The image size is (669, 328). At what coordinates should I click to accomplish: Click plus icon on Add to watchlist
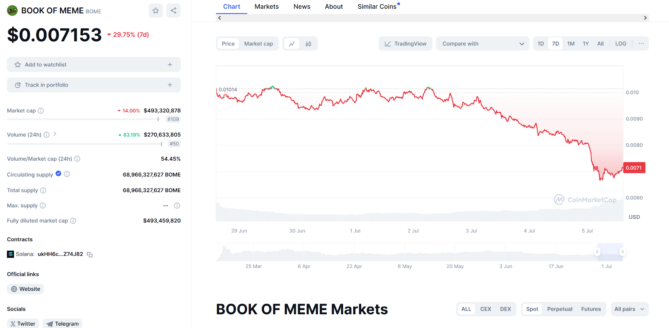click(170, 65)
